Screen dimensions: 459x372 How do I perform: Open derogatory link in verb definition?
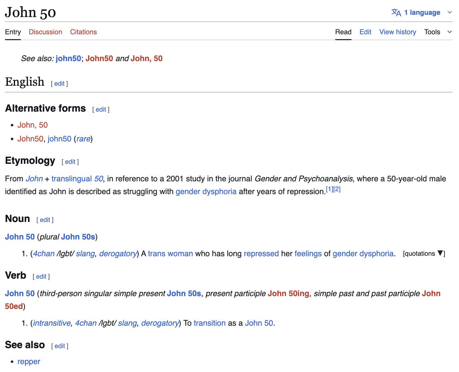(160, 323)
